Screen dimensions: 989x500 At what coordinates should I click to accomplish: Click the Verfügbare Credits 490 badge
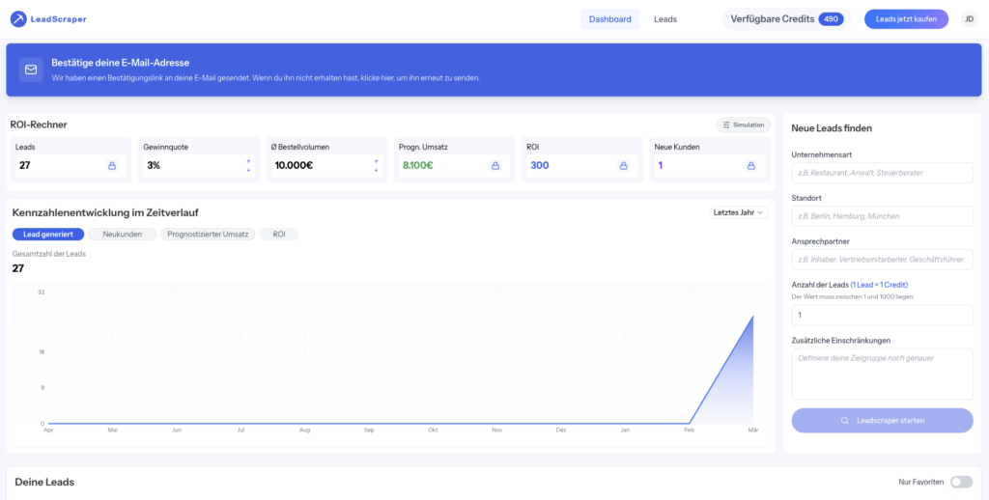[x=786, y=18]
